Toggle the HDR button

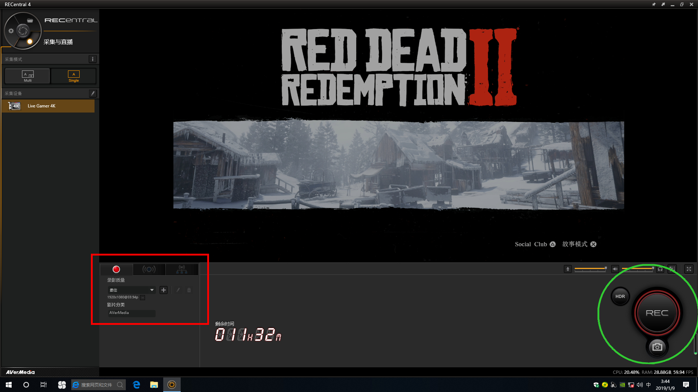coord(620,297)
